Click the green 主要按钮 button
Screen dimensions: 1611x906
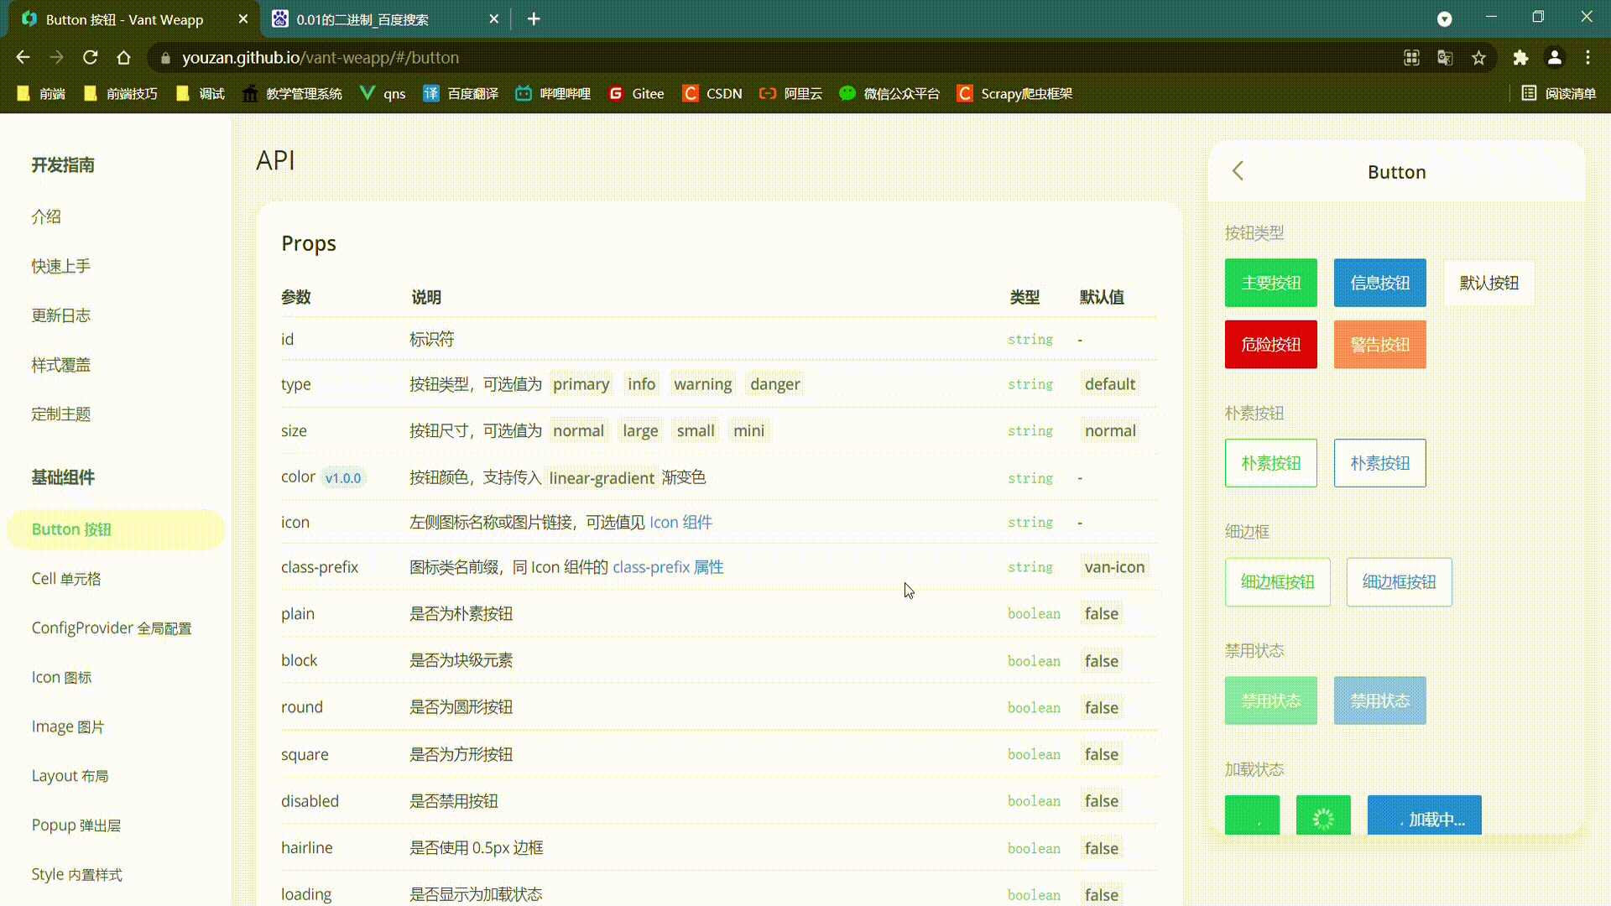[1271, 283]
